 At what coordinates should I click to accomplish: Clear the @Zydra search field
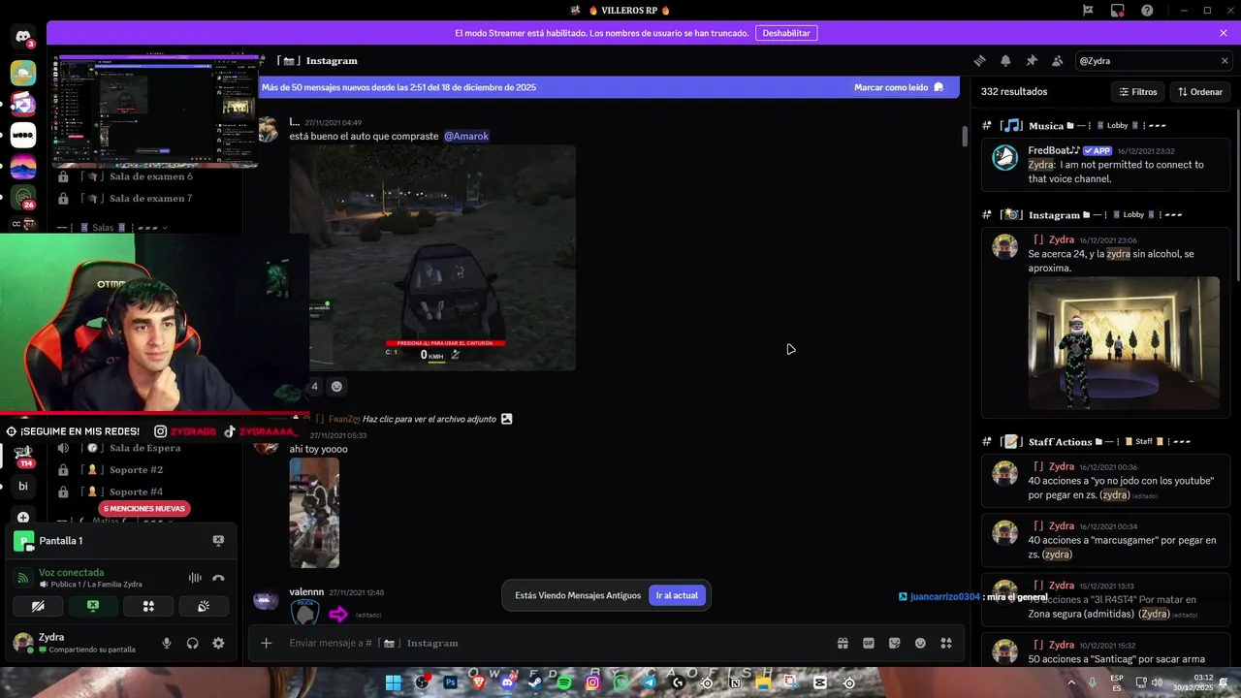tap(1224, 60)
